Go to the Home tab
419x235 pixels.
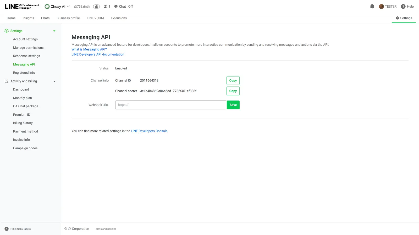click(x=11, y=18)
